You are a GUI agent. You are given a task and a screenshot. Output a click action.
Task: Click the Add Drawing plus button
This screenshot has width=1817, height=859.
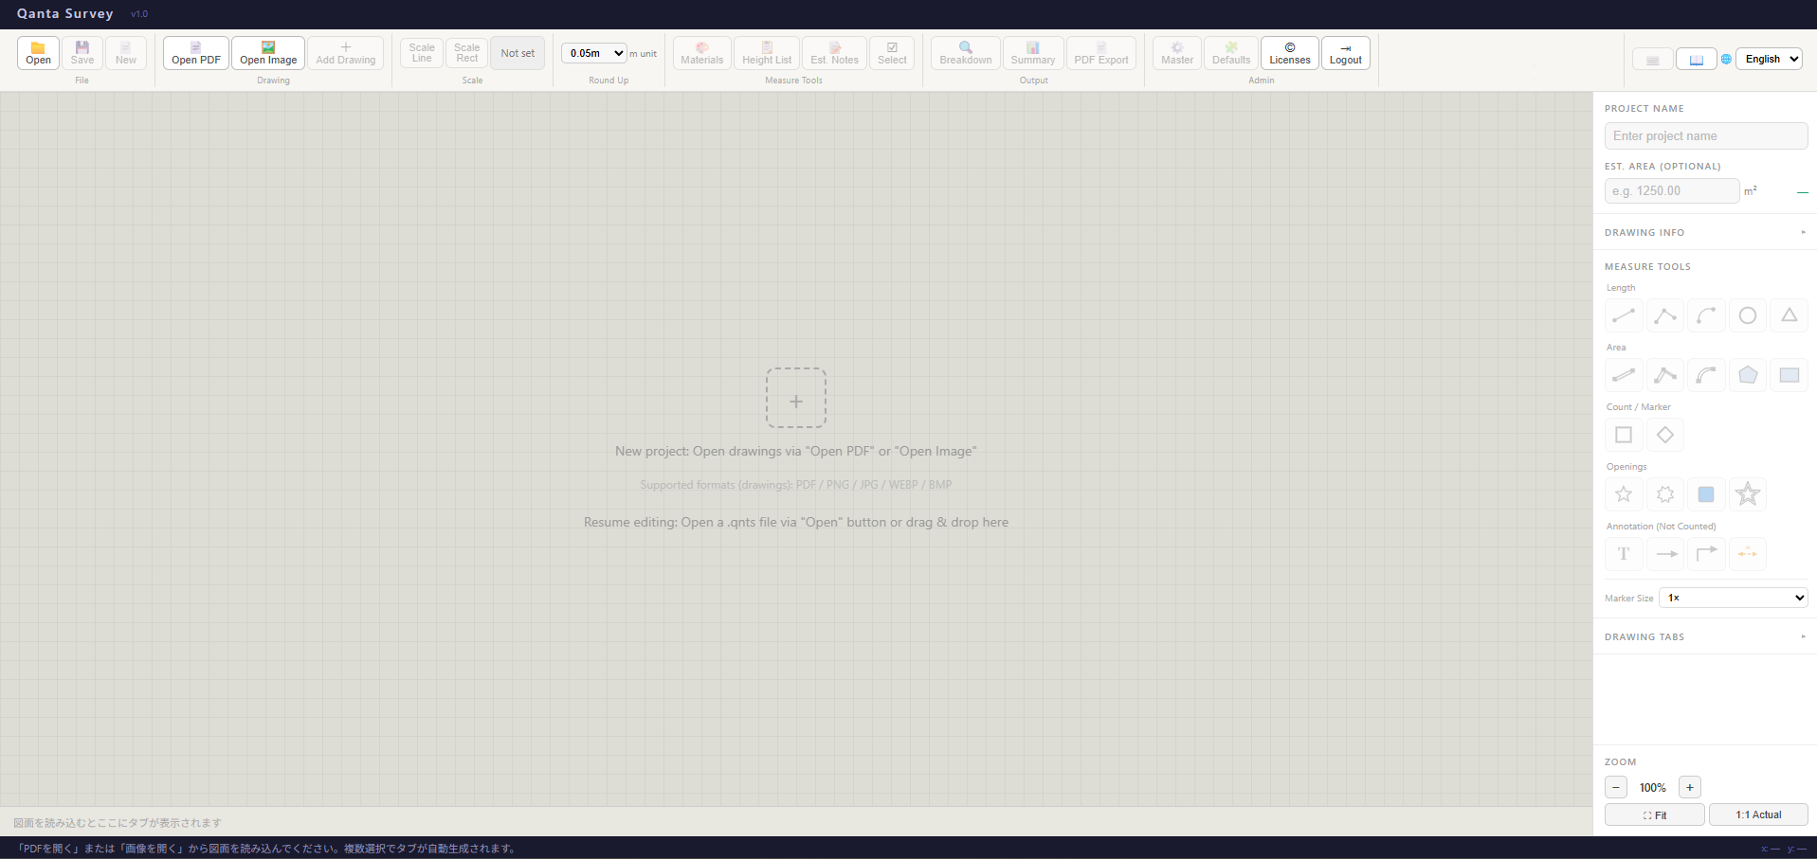[x=346, y=53]
